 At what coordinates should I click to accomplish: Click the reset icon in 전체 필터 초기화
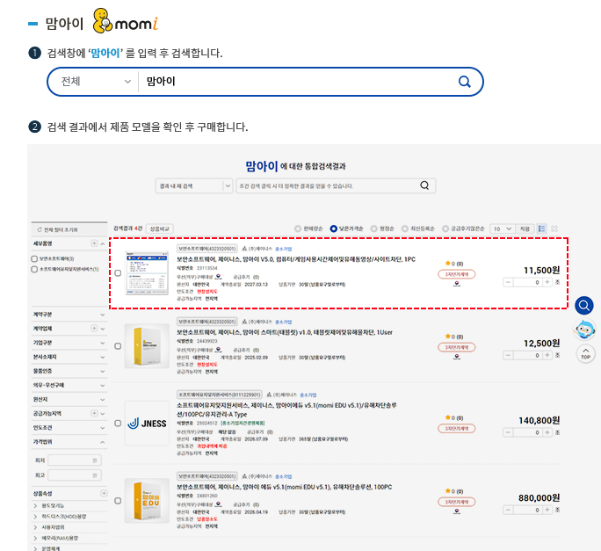(x=39, y=229)
